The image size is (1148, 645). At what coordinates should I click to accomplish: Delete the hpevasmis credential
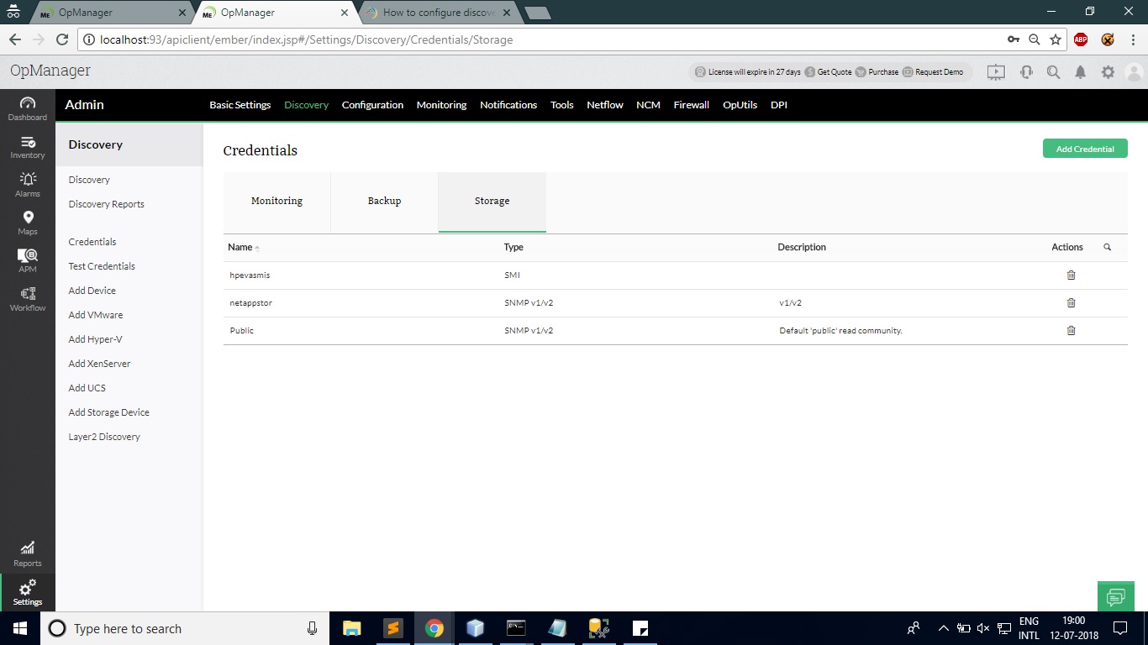click(x=1071, y=275)
